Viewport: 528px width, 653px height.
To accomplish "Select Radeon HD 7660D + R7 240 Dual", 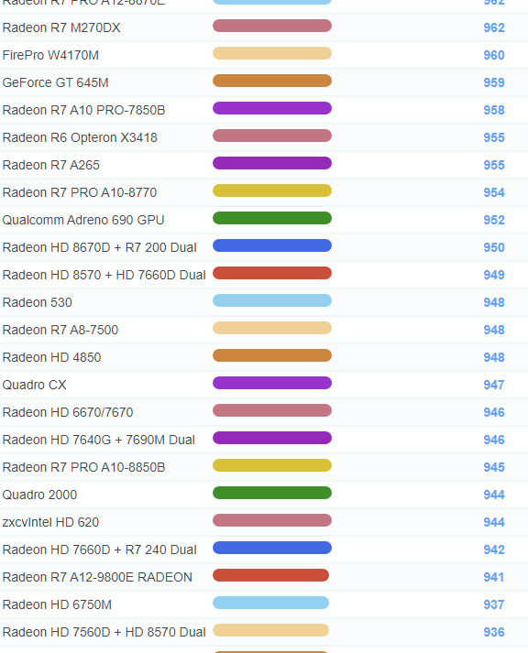I will pyautogui.click(x=100, y=550).
